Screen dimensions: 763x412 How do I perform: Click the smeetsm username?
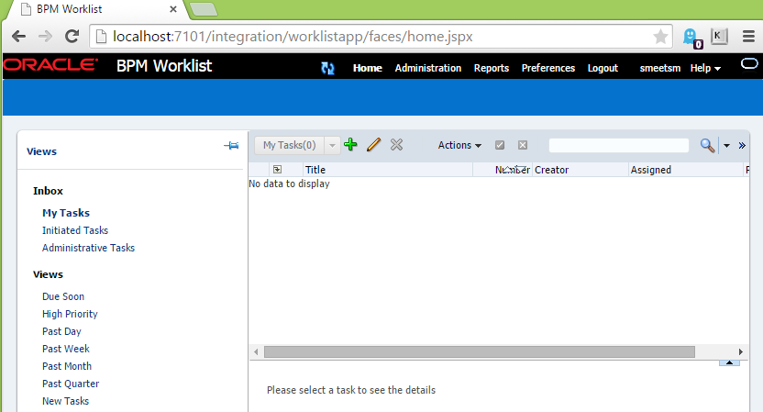[660, 68]
